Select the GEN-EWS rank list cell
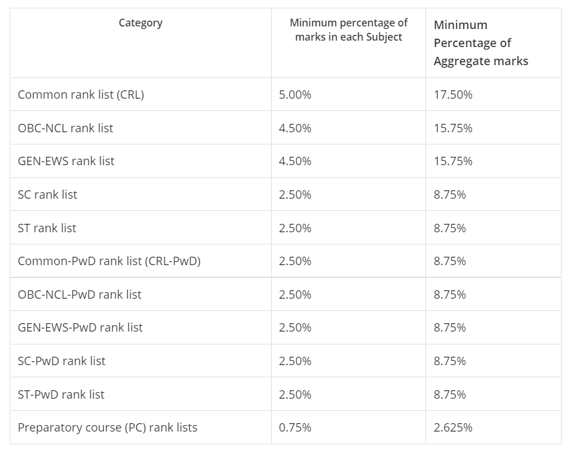This screenshot has height=458, width=570. [x=66, y=161]
